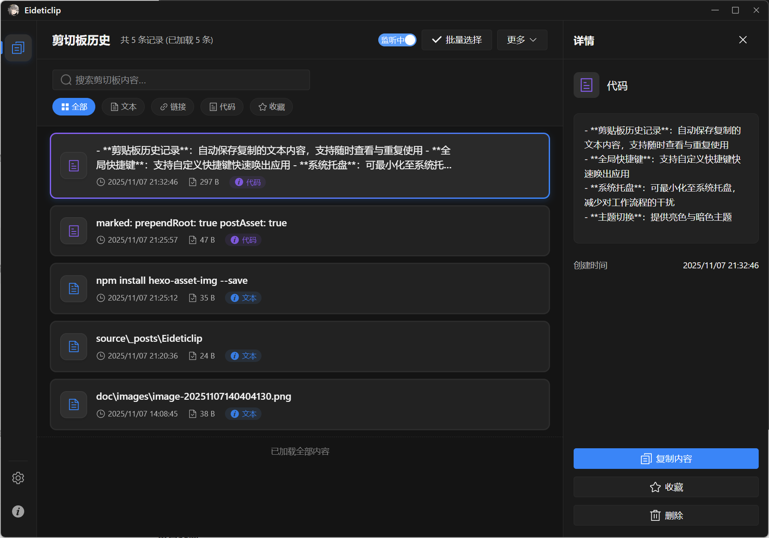The width and height of the screenshot is (769, 538).
Task: Click the 35 B size label
Action: (x=207, y=298)
